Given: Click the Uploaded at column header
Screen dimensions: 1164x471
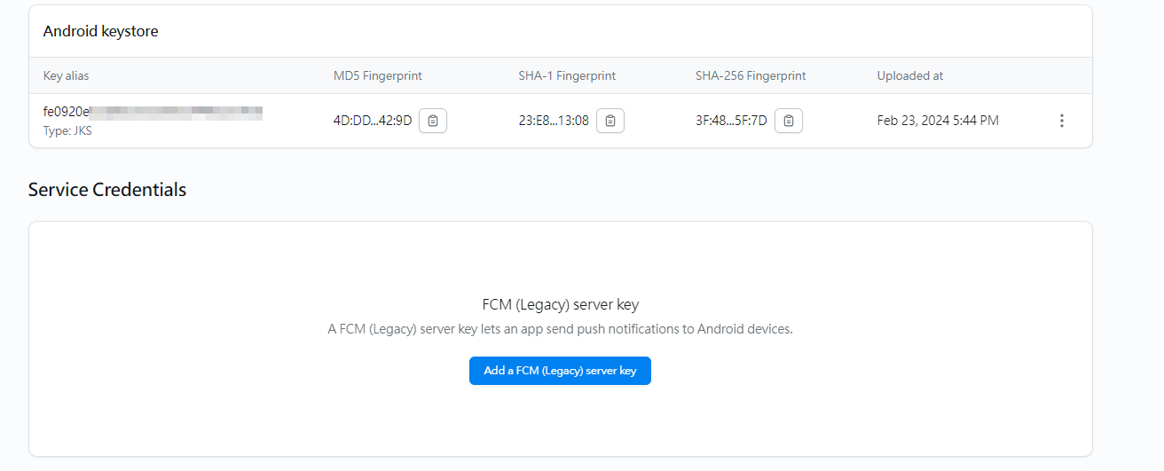Looking at the screenshot, I should pos(910,76).
